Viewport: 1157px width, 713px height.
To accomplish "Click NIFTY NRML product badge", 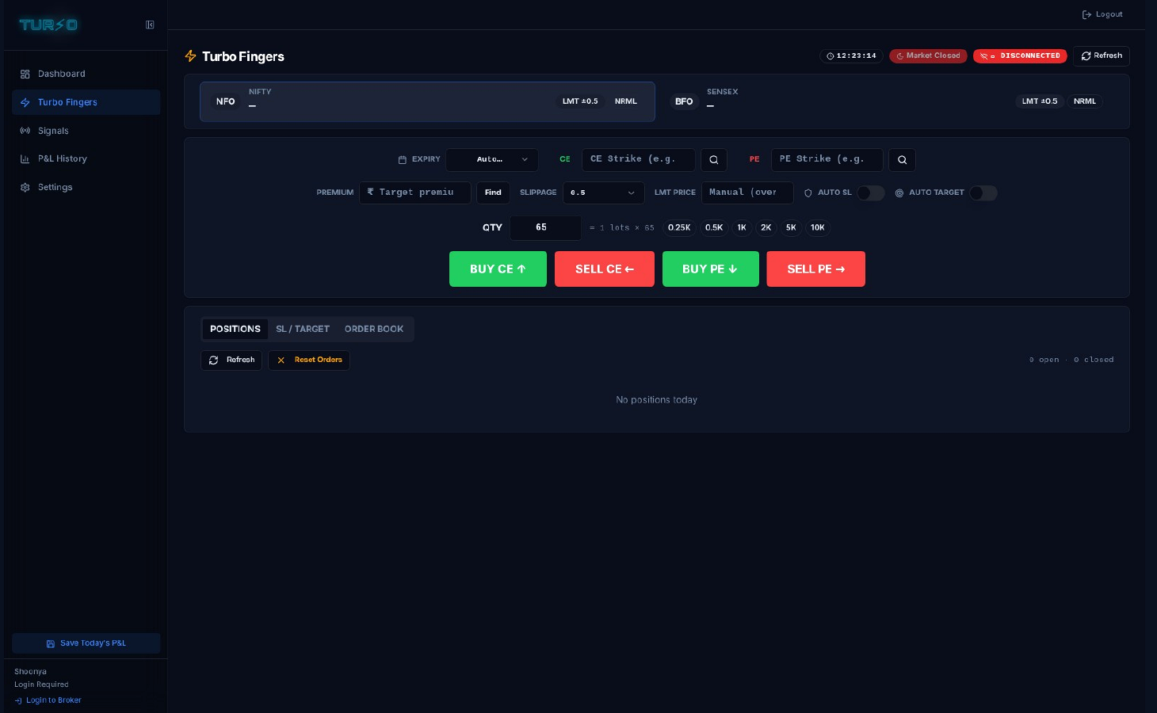I will coord(625,101).
